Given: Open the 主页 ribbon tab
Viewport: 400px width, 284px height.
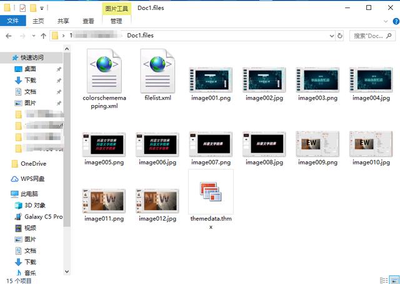Looking at the screenshot, I should click(38, 21).
